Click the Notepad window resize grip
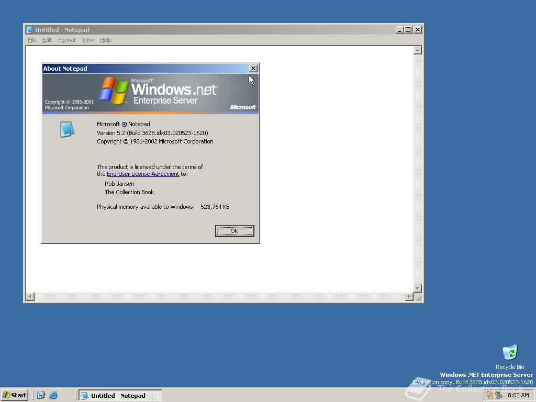 click(418, 297)
